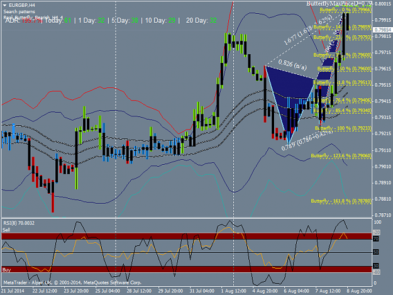Click the MetaTrader copyright text
This screenshot has height=295, width=393.
pos(72,282)
